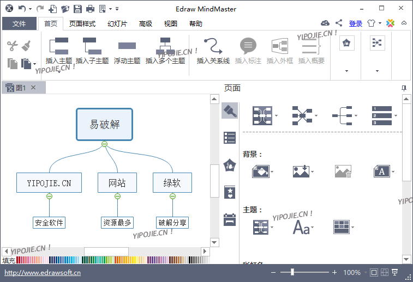The width and height of the screenshot is (413, 282).
Task: Collapse the 易破解 root node branches
Action: [104, 144]
